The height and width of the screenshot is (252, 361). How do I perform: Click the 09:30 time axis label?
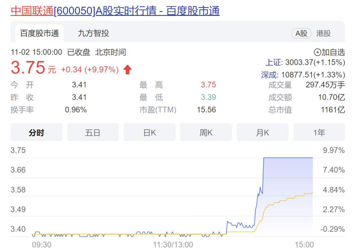click(x=42, y=245)
